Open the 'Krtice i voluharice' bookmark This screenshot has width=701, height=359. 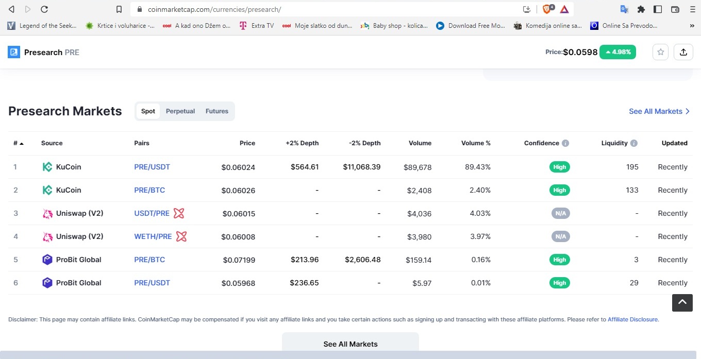120,25
